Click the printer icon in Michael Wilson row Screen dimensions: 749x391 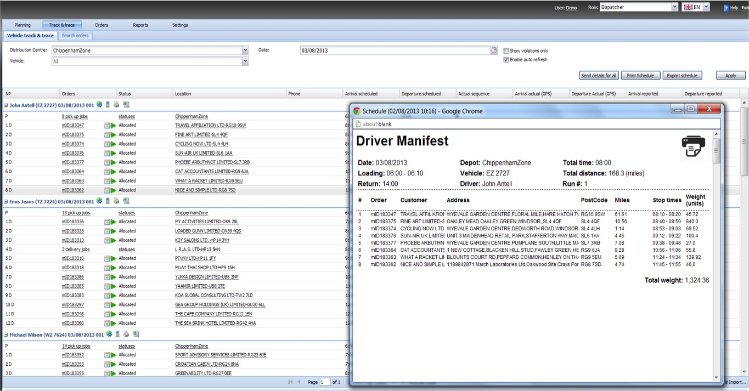(126, 334)
